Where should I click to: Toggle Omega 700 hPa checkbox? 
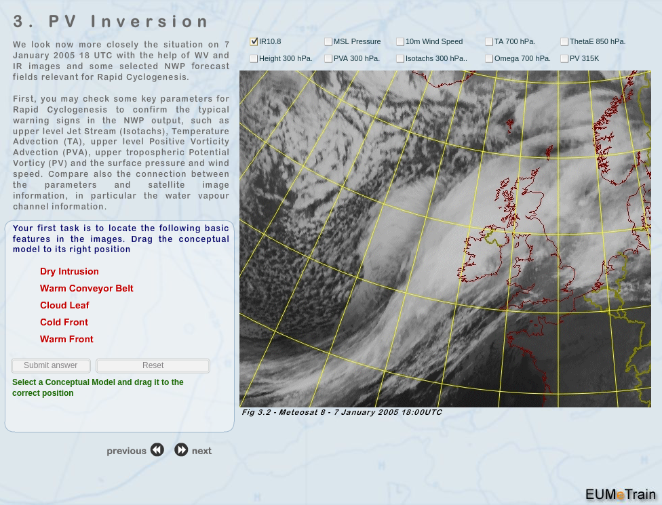point(489,59)
